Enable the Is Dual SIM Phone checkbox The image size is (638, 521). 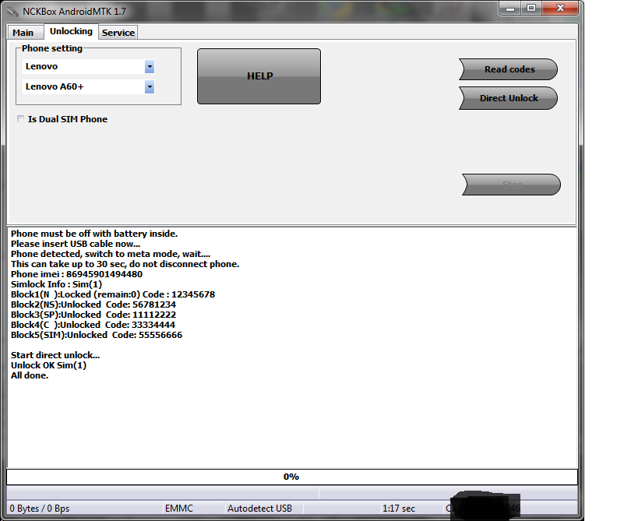coord(20,119)
